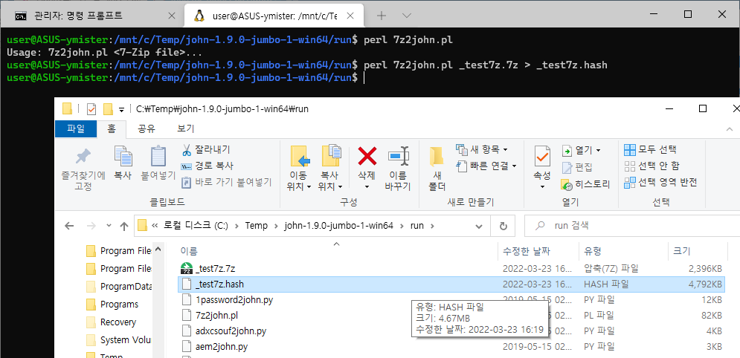Open recent locations dropdown arrow
The width and height of the screenshot is (740, 358).
click(x=109, y=226)
